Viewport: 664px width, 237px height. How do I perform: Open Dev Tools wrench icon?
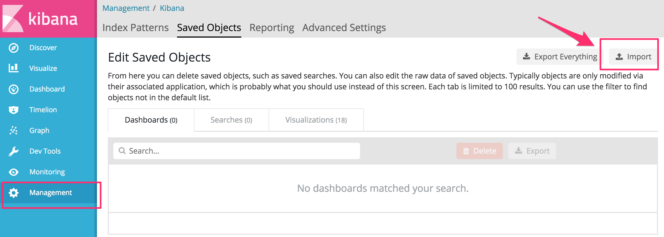[14, 151]
